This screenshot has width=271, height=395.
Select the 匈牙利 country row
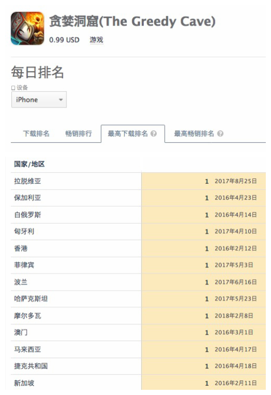[138, 231]
